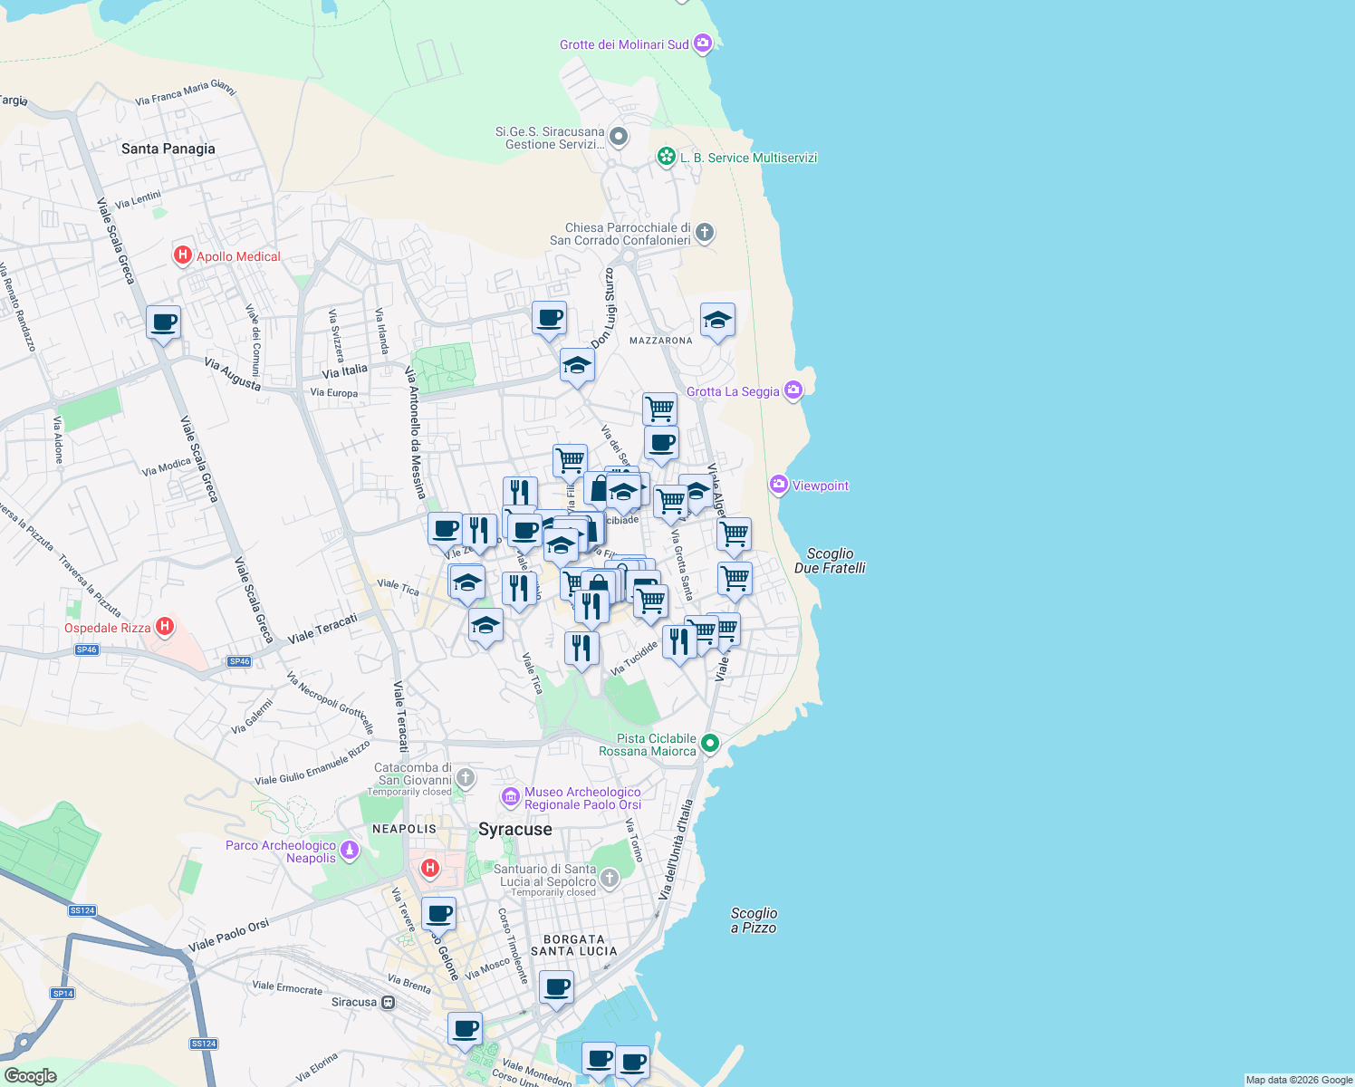Click the recycling icon for L. B. Service Multiservizi
This screenshot has width=1355, height=1087.
point(666,157)
